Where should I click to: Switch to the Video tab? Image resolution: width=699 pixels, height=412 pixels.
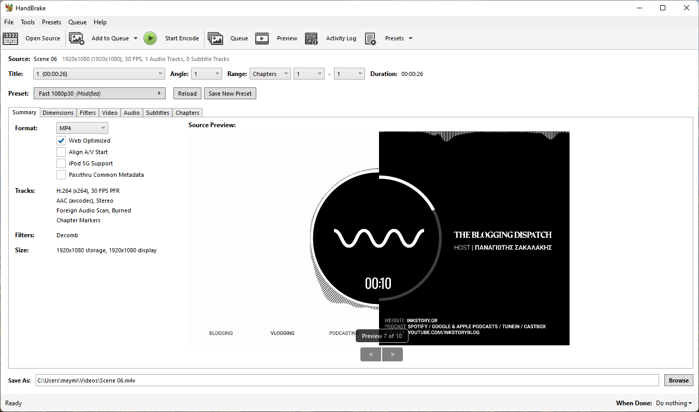pos(110,113)
